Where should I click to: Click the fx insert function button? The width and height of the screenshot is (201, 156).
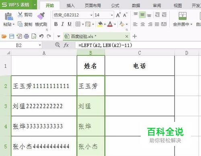point(66,45)
